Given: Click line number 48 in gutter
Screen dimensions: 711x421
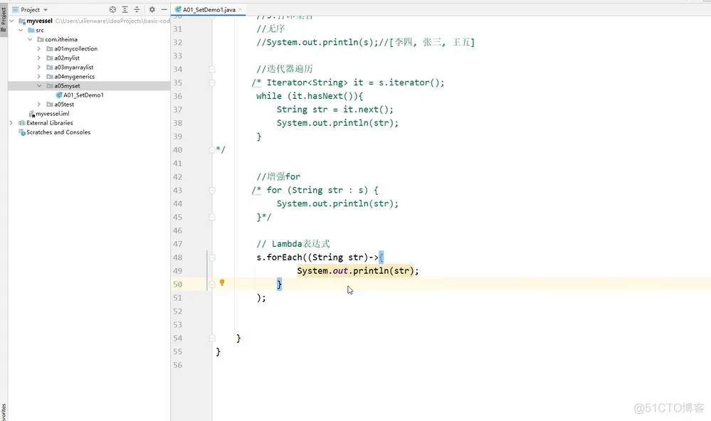Looking at the screenshot, I should (x=177, y=257).
